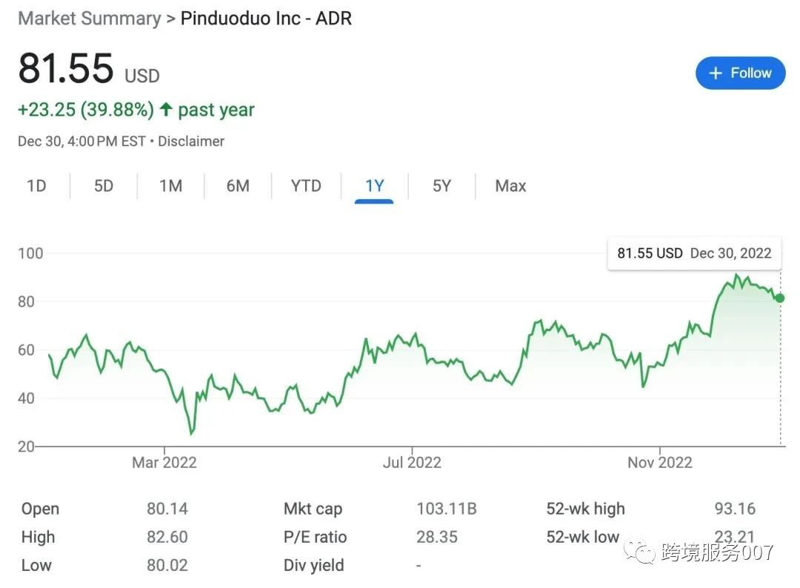Select the 6M time range
Screen dimensions: 800x588
click(238, 186)
